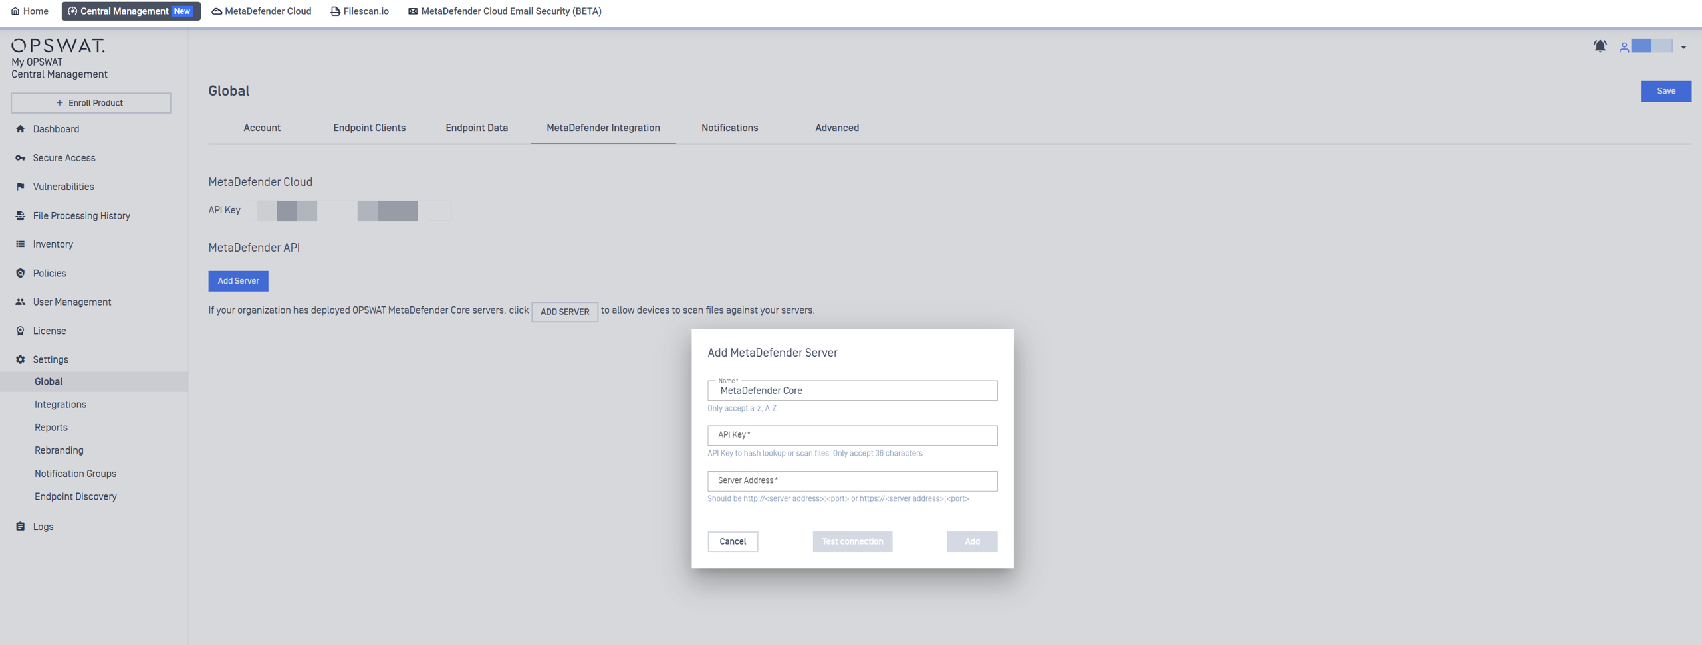
Task: Click into the Server Address field
Action: (852, 480)
